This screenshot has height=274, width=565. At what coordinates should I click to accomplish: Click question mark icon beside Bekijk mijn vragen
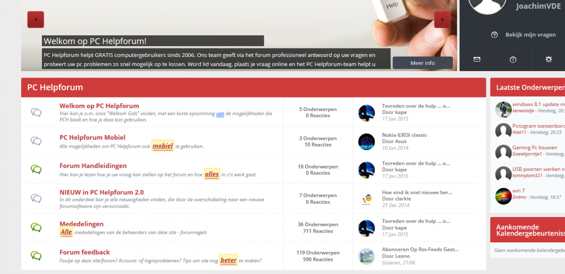(494, 35)
